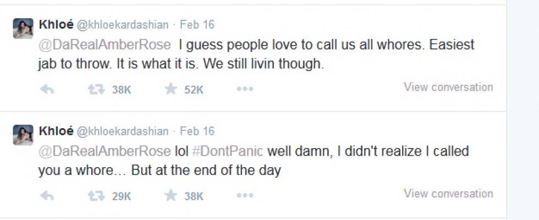View conversation for the second tweet

click(448, 194)
